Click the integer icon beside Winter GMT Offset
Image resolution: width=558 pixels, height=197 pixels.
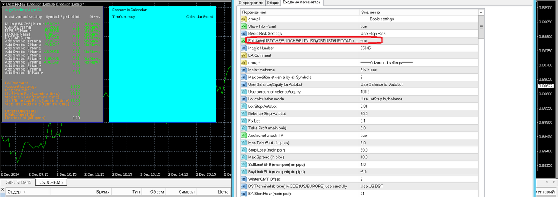pos(244,179)
